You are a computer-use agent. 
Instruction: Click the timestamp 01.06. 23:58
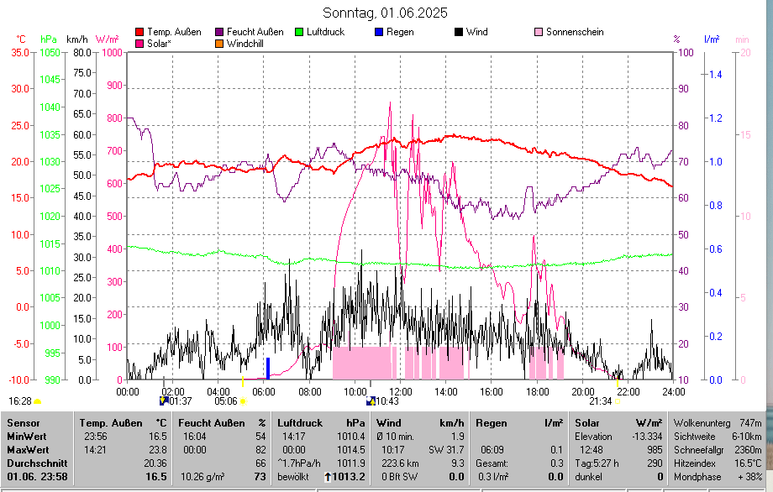coord(37,477)
